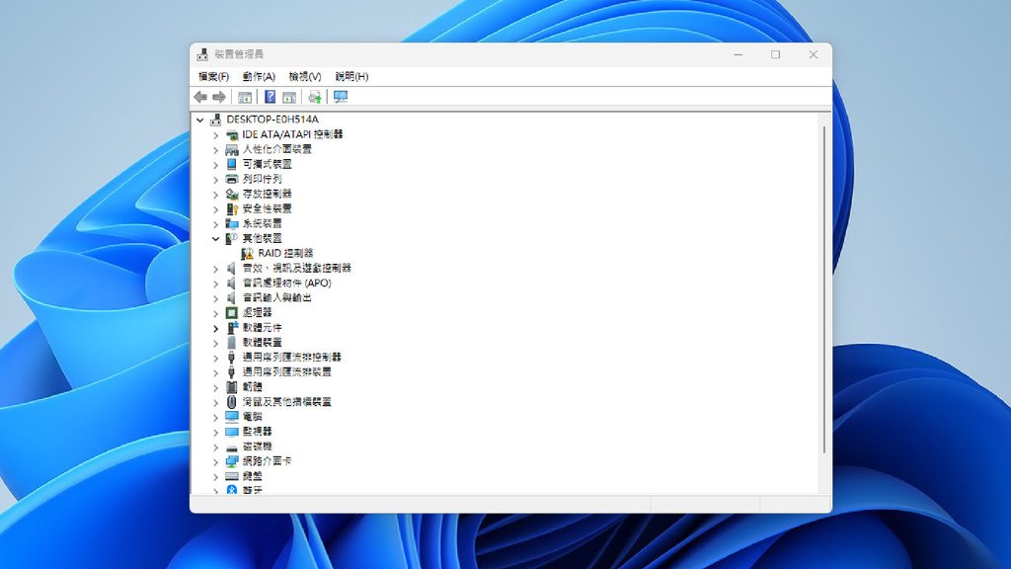Click the scan for hardware changes monitor icon

341,97
